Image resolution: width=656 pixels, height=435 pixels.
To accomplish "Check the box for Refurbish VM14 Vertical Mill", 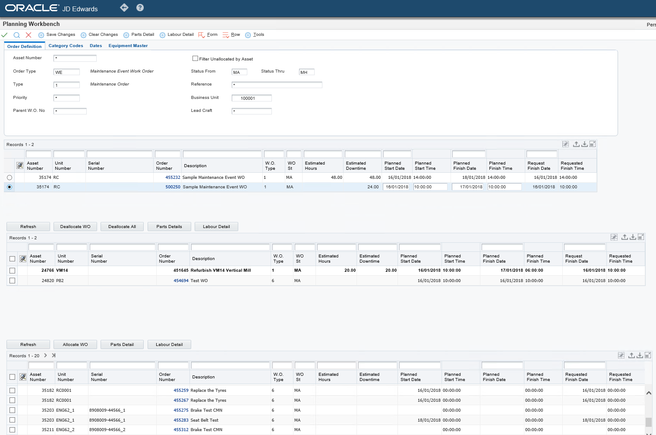I will tap(12, 270).
